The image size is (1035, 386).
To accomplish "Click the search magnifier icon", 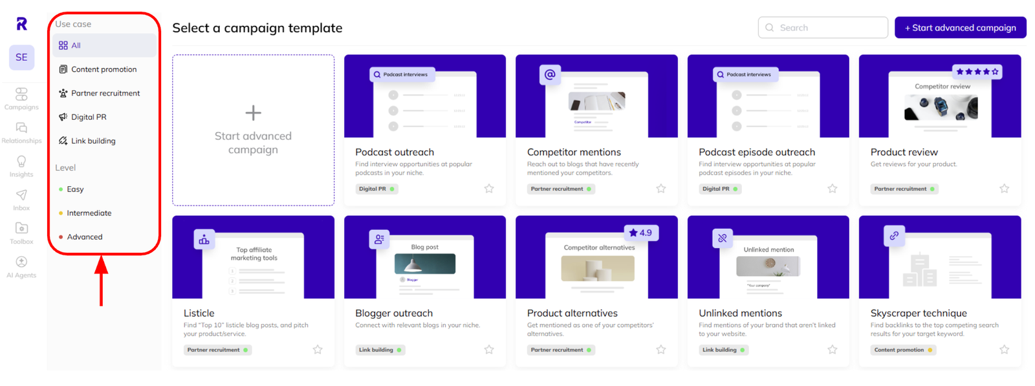I will point(769,28).
